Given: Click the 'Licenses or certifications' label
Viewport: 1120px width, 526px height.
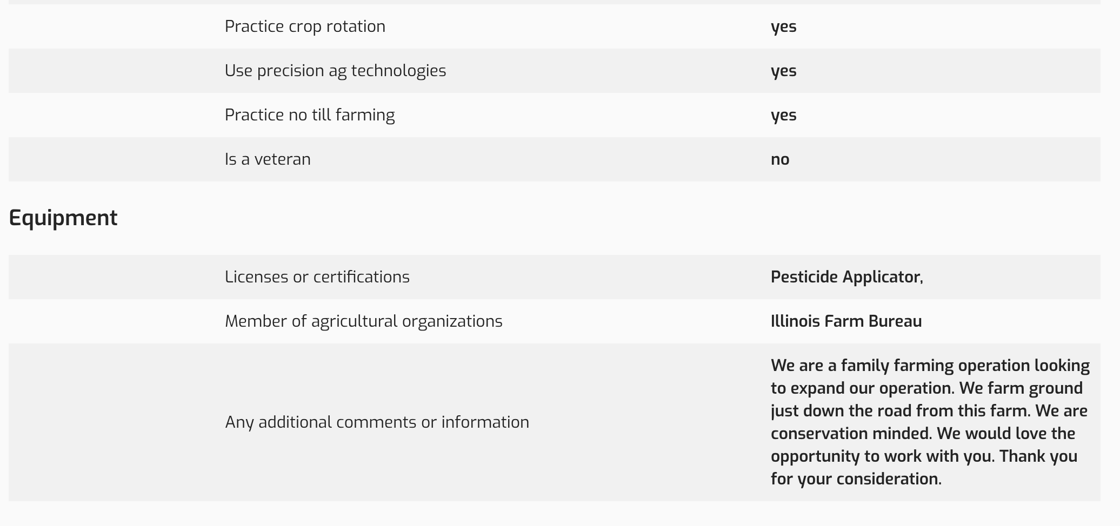Looking at the screenshot, I should [x=317, y=277].
